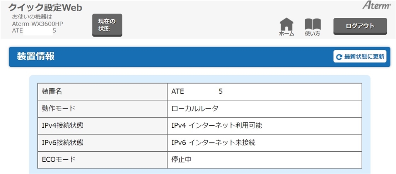Open the 現在の状態 menu button
396x174 pixels.
pyautogui.click(x=107, y=25)
